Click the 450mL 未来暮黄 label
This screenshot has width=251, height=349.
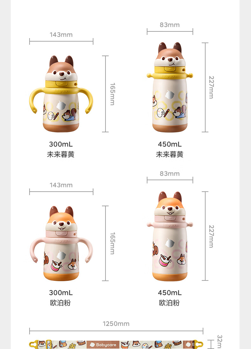point(170,149)
